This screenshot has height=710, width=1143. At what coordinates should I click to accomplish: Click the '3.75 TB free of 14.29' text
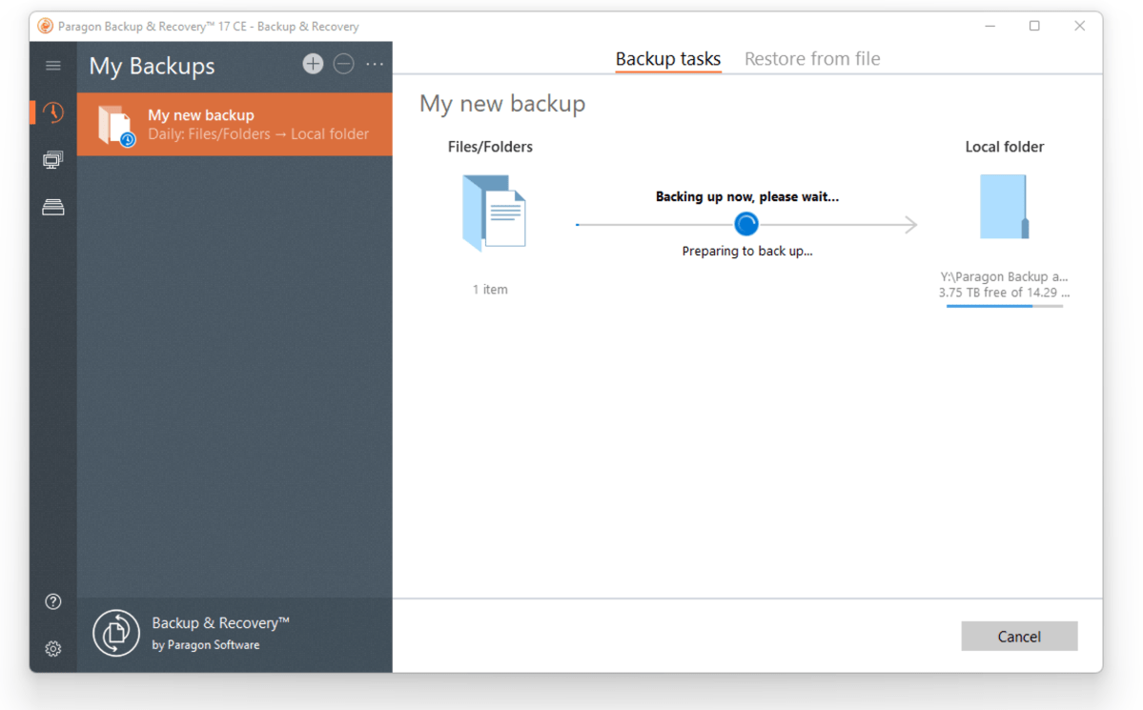coord(1004,293)
